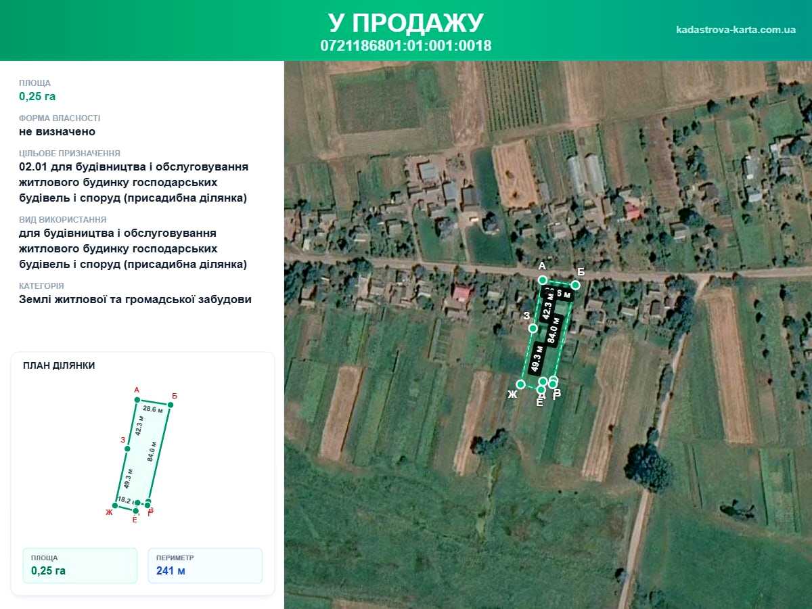Click the Цільове призначення 02.01 text

point(134,183)
